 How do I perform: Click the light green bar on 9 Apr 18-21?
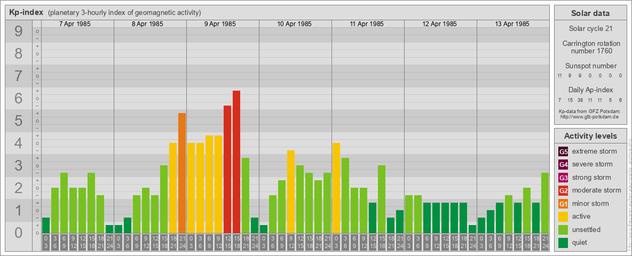(246, 195)
